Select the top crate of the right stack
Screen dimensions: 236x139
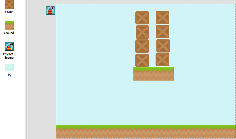pos(163,17)
